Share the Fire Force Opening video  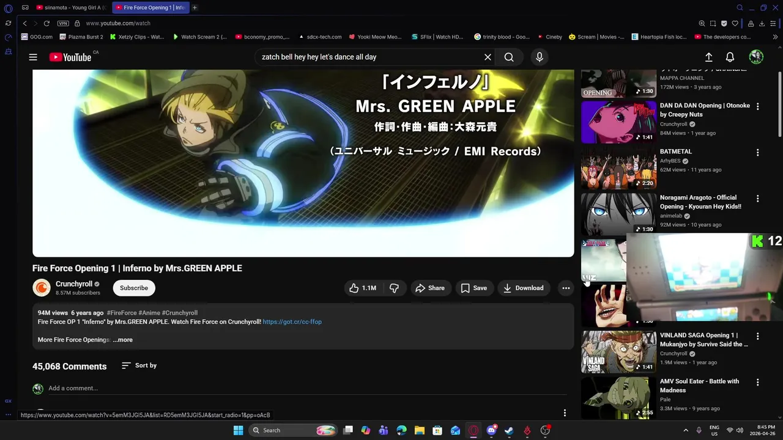(x=430, y=288)
